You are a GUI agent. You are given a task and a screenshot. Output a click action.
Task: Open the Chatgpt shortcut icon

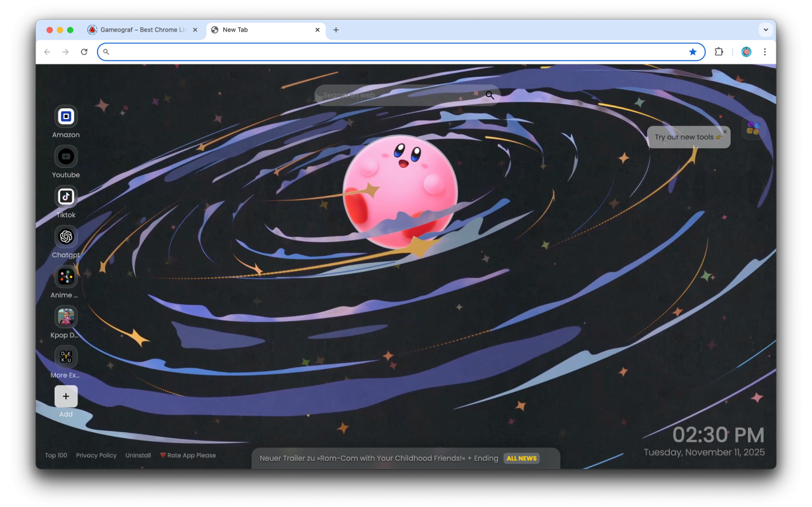pos(66,236)
